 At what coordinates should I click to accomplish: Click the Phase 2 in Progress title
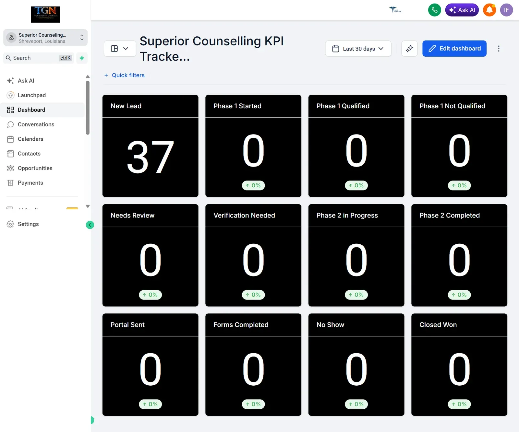pyautogui.click(x=347, y=216)
